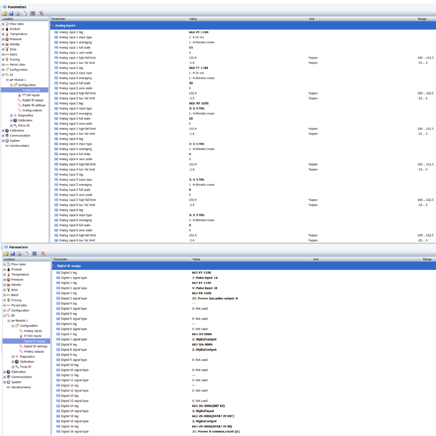
Task: Click Product drop icon in Analog inputs window tree
Action: click(7, 29)
